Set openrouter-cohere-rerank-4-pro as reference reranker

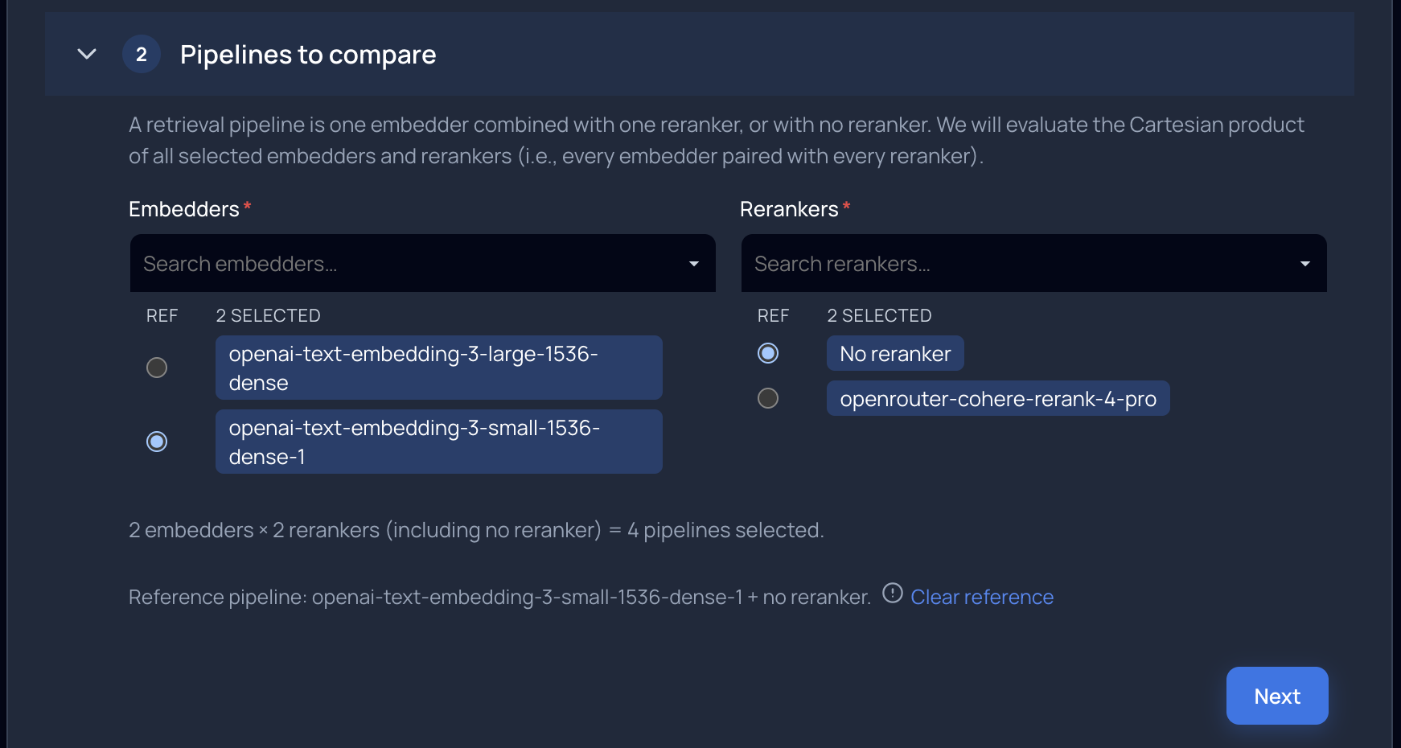[x=768, y=398]
